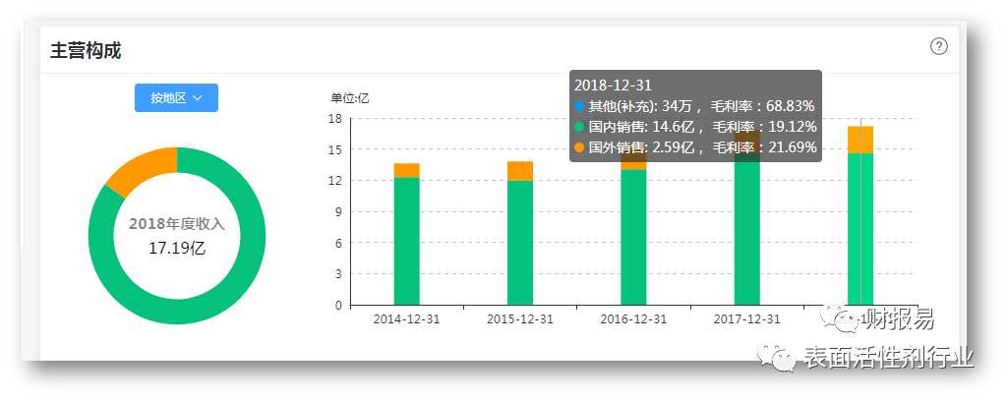Image resolution: width=1008 pixels, height=402 pixels.
Task: Click the 2017-12-31 axis label
Action: pyautogui.click(x=747, y=319)
